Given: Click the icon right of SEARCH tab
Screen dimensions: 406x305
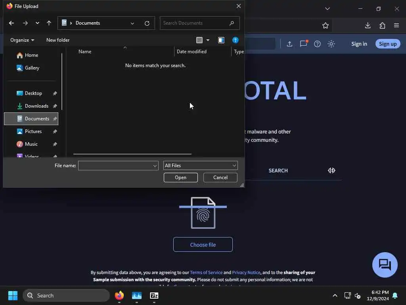Looking at the screenshot, I should 331,170.
